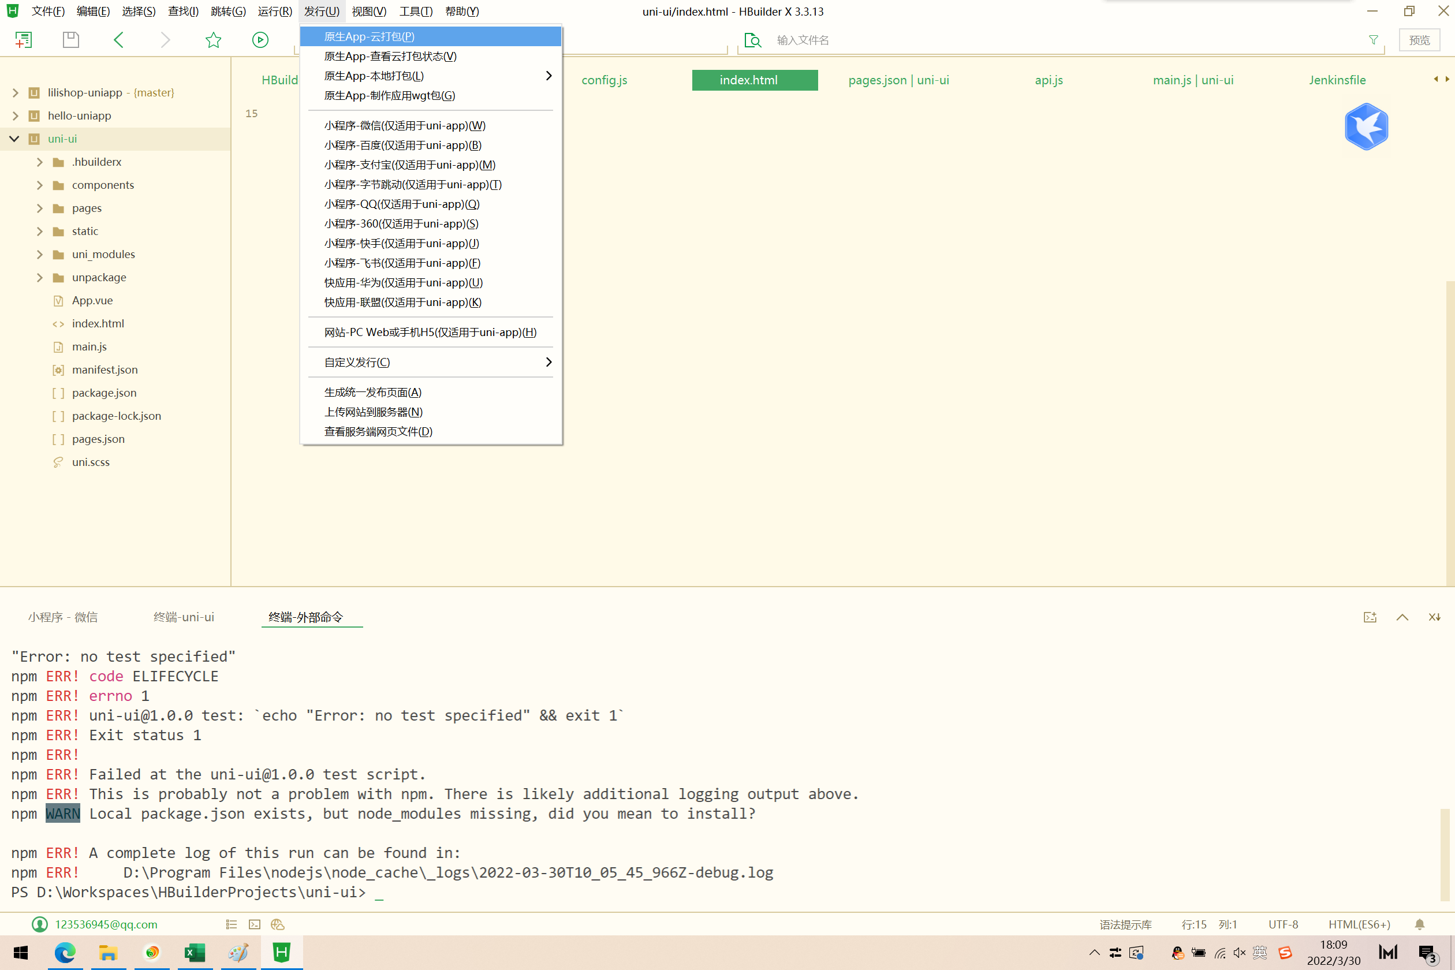Select 原生App-云打包 menu entry
Screen dimensions: 1455x970
(431, 36)
